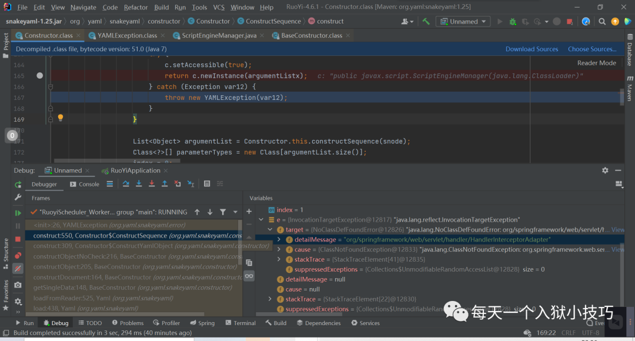Open the wrench settings icon in Debug sidebar

point(18,197)
